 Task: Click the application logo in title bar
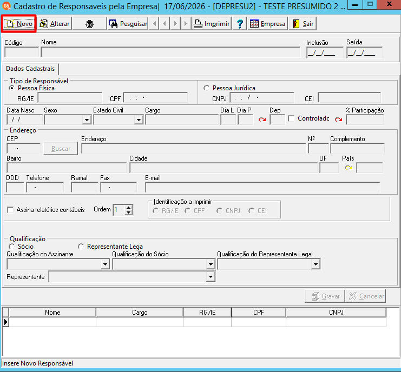pyautogui.click(x=6, y=5)
